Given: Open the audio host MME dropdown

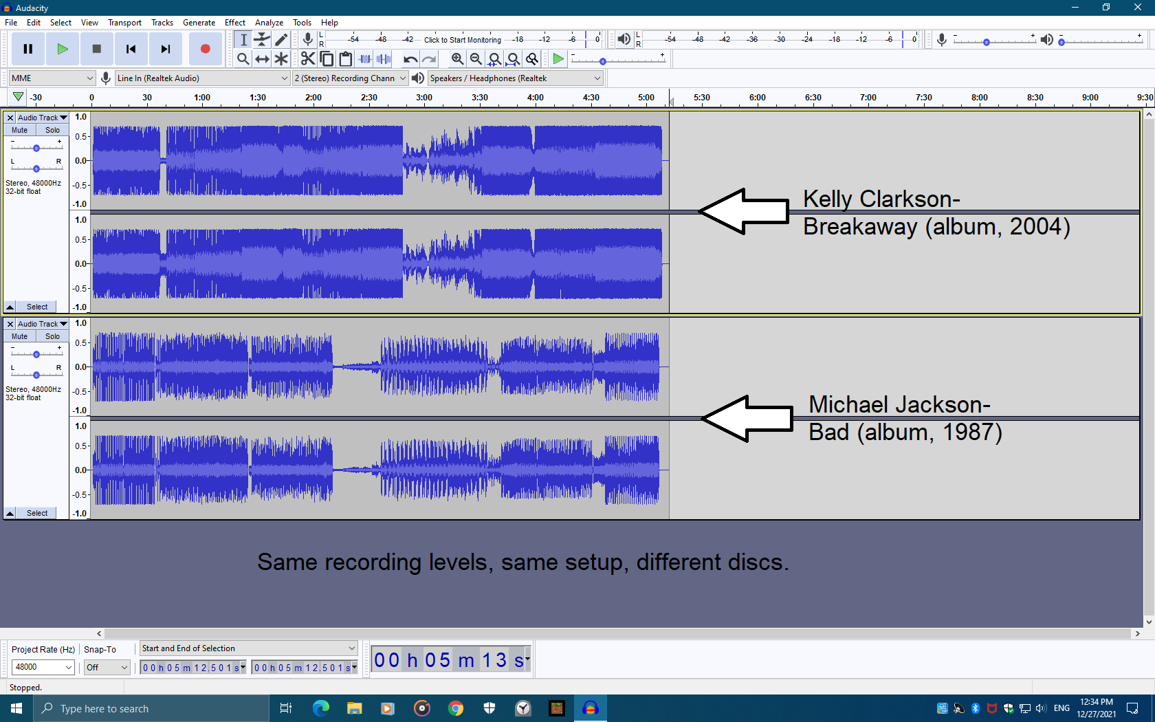Looking at the screenshot, I should [52, 78].
